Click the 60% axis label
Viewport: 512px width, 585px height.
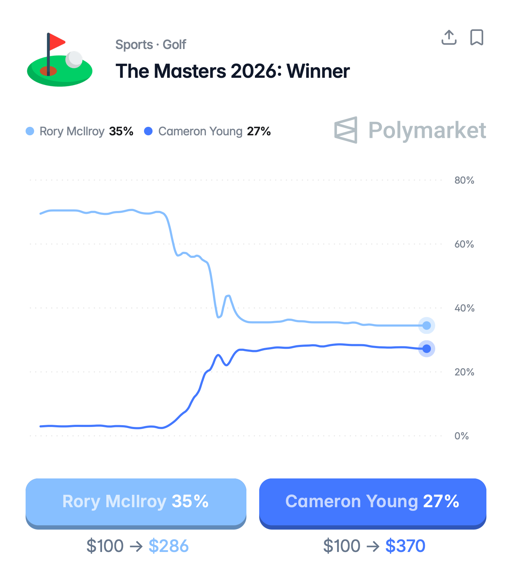(464, 244)
